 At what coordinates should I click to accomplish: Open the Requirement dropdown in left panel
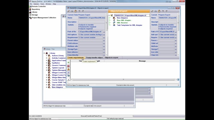pos(104,38)
